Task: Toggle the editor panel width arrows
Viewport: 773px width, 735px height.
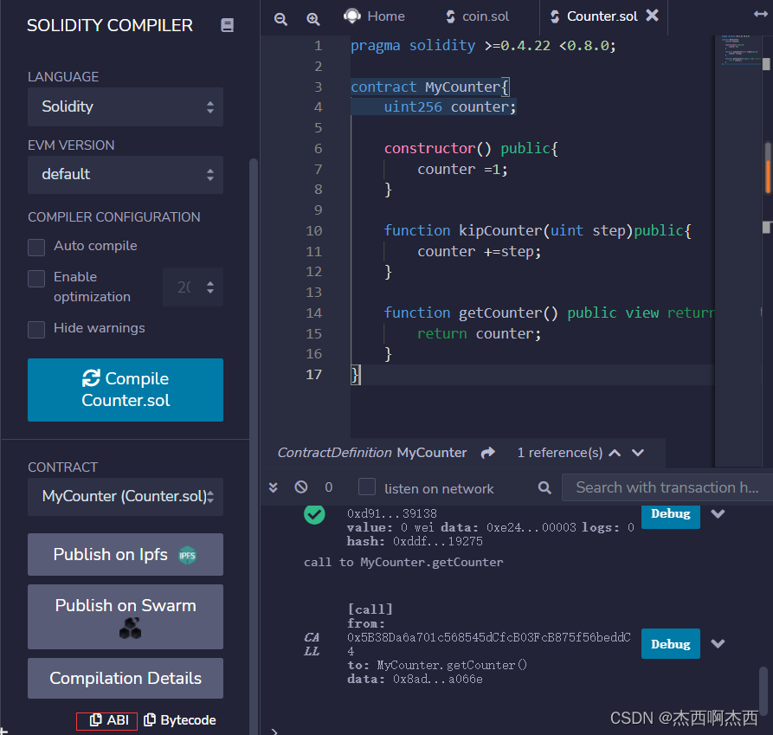Action: 761,15
